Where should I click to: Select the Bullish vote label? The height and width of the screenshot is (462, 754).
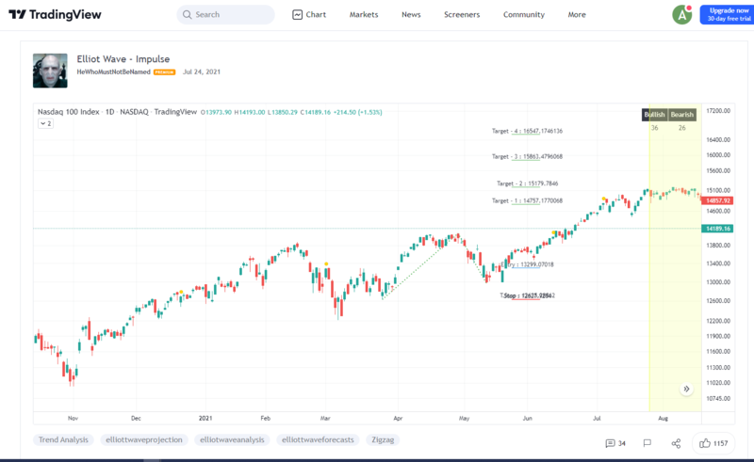(654, 115)
